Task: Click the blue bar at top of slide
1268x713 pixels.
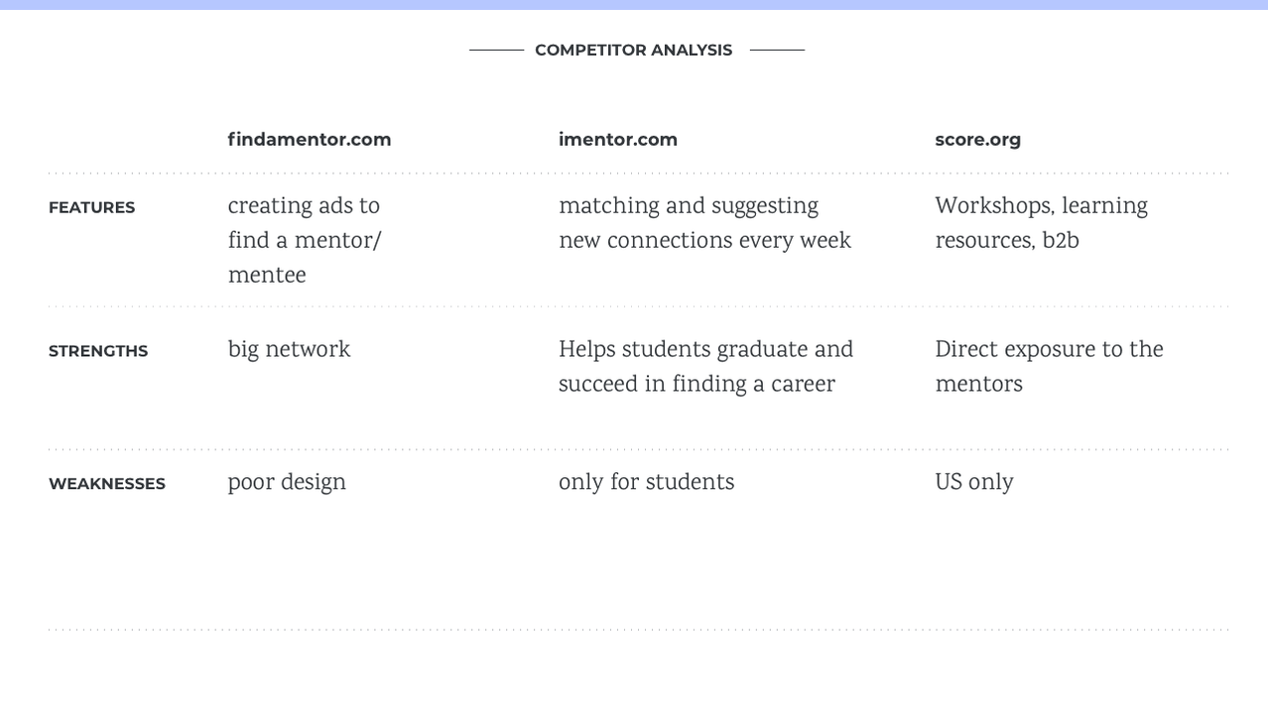Action: (x=634, y=5)
